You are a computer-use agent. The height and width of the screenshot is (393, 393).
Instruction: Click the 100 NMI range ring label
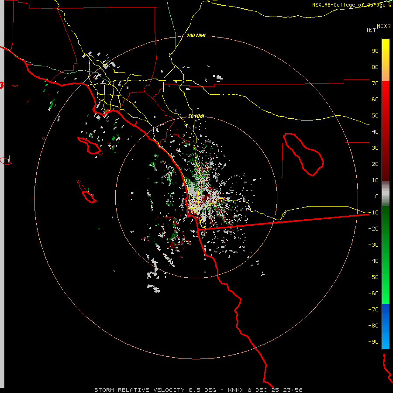pyautogui.click(x=196, y=36)
